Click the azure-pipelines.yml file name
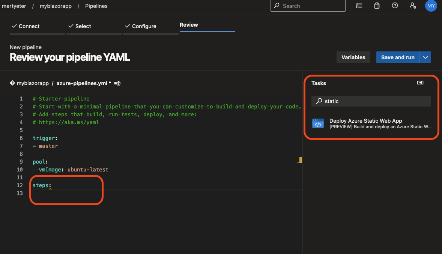Image resolution: width=442 pixels, height=254 pixels. click(x=82, y=83)
